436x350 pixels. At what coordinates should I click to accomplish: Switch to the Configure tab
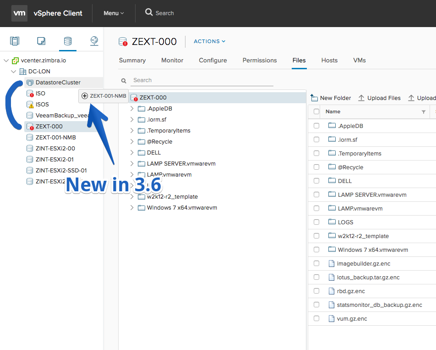[x=213, y=61]
